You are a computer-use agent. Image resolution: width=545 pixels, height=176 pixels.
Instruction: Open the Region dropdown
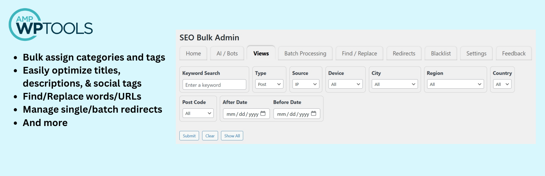point(455,84)
